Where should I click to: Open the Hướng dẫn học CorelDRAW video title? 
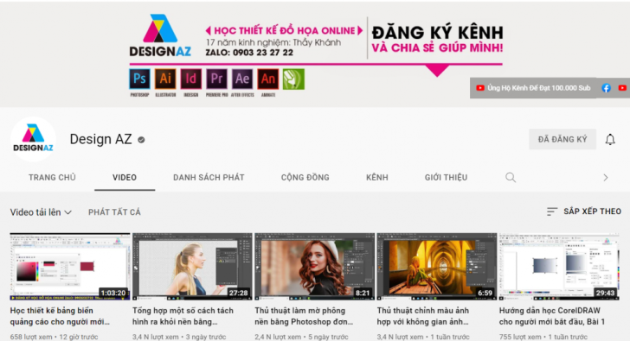551,316
